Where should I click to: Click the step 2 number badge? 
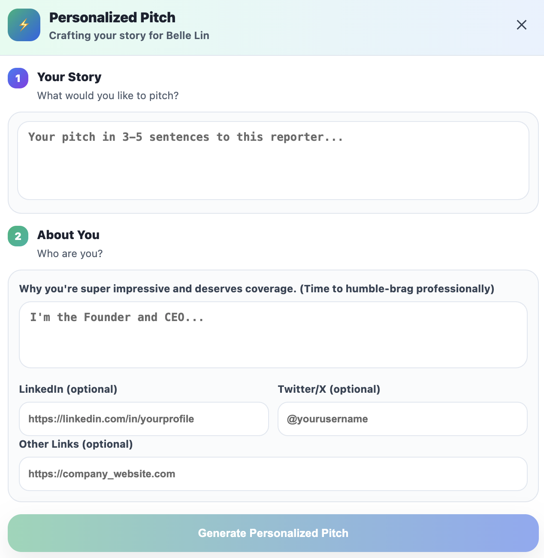click(18, 236)
